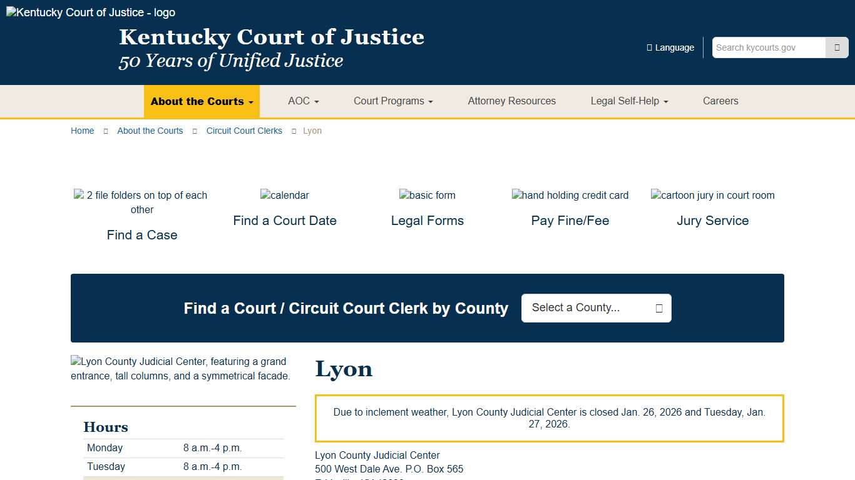Open the Attorney Resources menu item
Image resolution: width=855 pixels, height=480 pixels.
(x=511, y=101)
